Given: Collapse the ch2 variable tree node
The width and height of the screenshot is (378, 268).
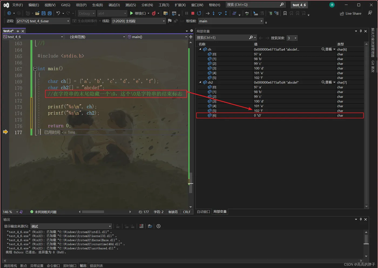Looking at the screenshot, I should (200, 82).
